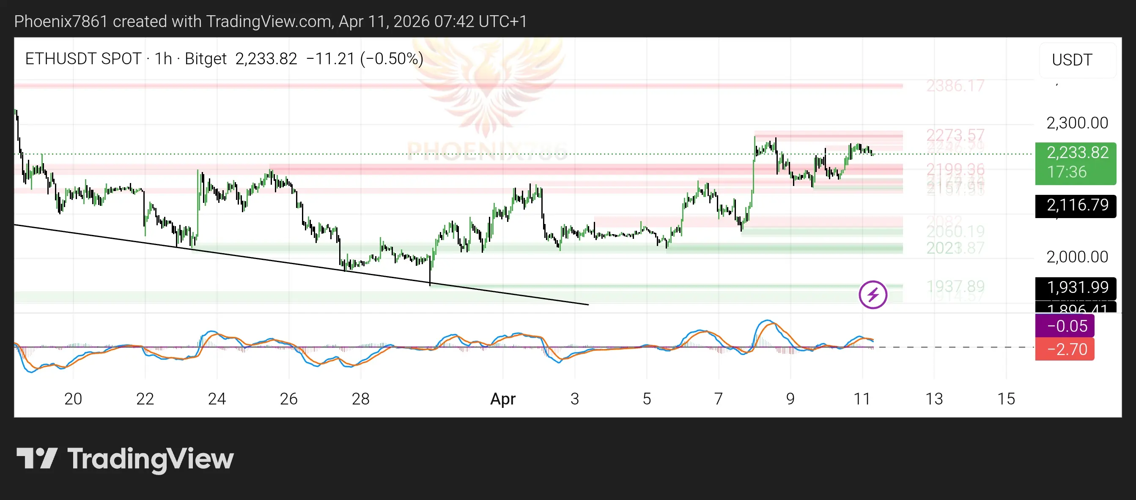Click date 28 on the time axis
1136x500 pixels.
(360, 399)
